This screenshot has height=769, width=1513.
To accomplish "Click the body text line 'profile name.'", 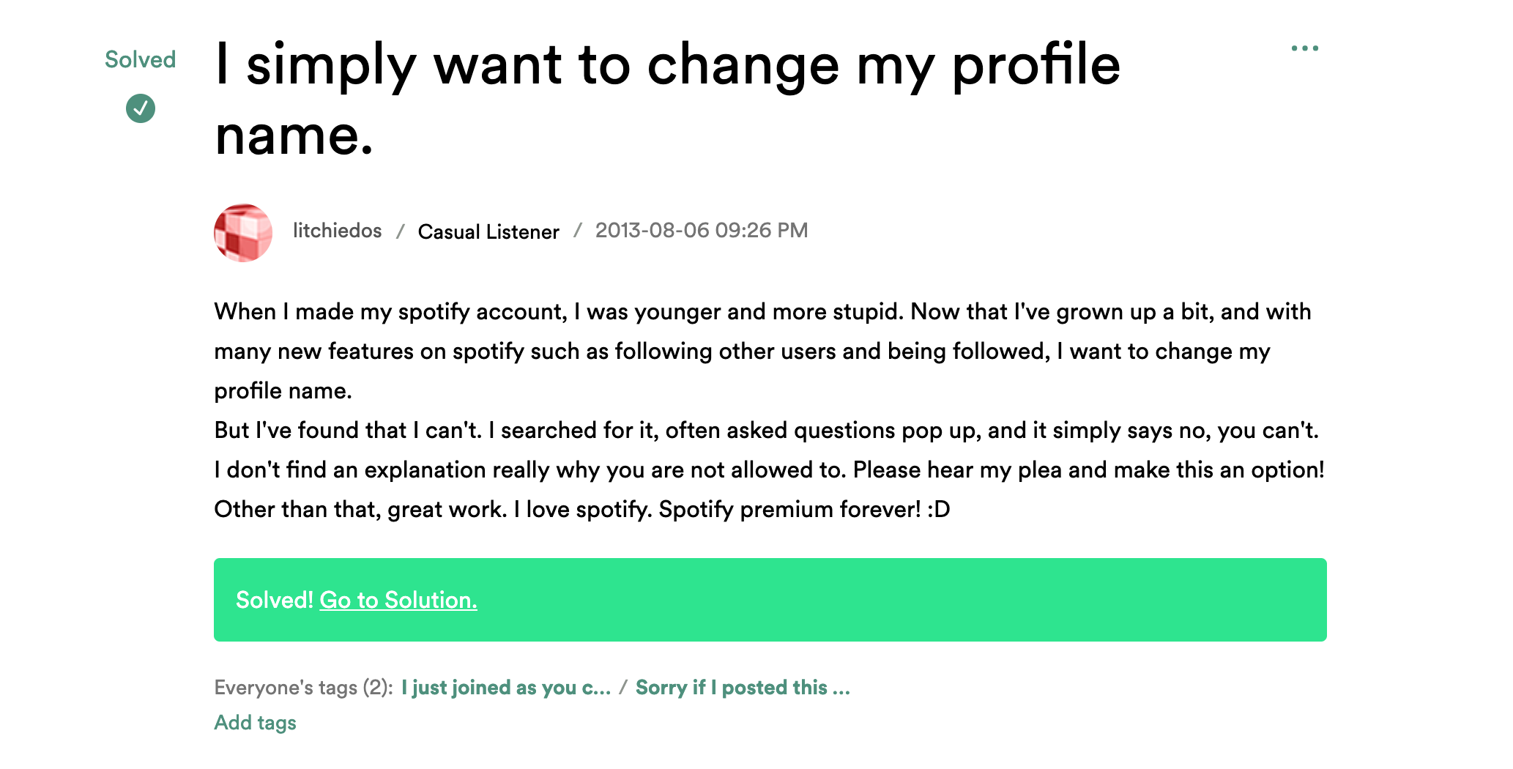I will [283, 391].
